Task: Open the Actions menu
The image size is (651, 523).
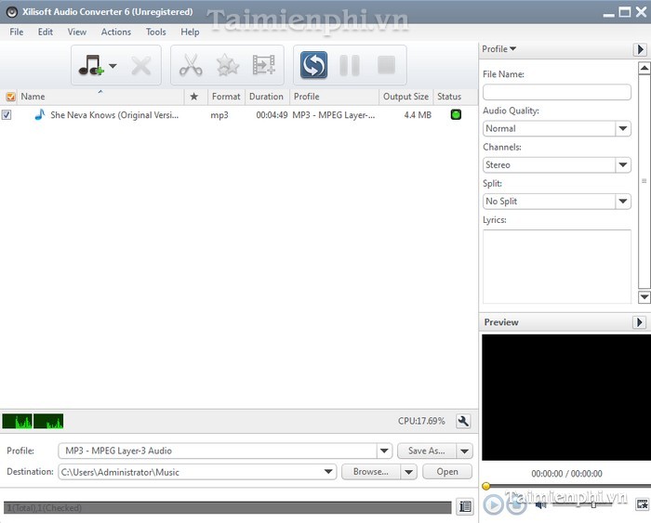Action: tap(116, 32)
